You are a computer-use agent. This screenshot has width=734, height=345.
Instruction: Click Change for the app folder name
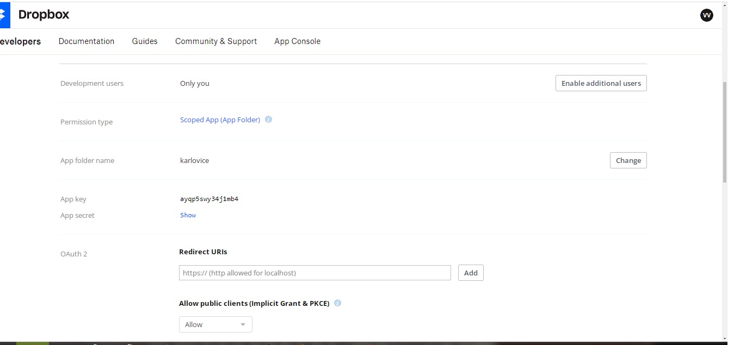(628, 160)
